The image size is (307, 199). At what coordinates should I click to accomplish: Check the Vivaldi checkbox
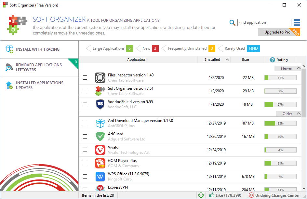click(x=85, y=150)
